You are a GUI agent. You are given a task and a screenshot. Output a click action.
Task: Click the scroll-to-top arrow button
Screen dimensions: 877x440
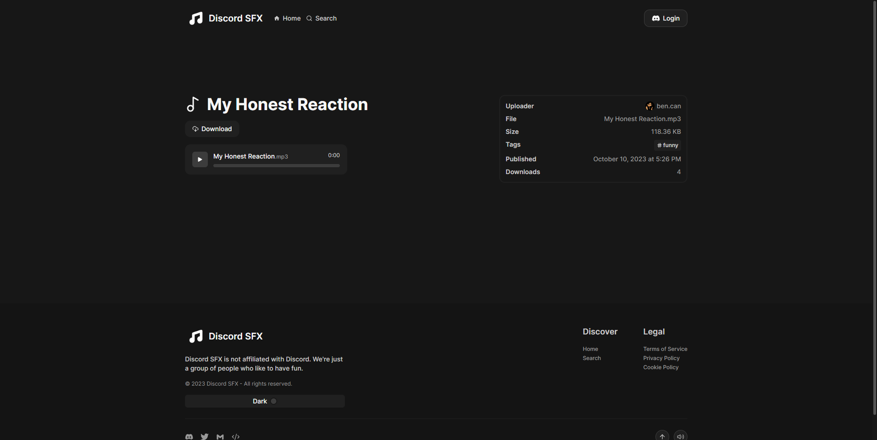point(662,435)
